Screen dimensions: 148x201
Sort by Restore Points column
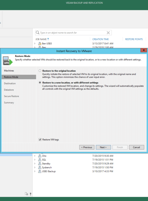(134, 39)
